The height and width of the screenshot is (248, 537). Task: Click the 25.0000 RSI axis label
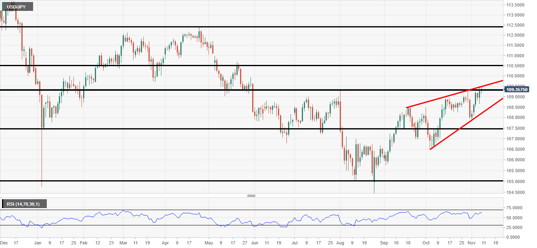click(514, 228)
